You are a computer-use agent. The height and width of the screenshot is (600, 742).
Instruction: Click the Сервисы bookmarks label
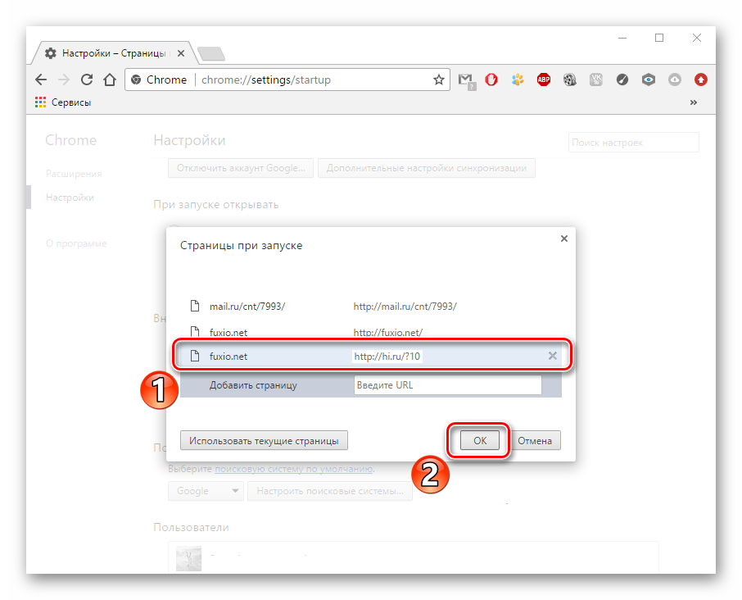click(x=71, y=102)
